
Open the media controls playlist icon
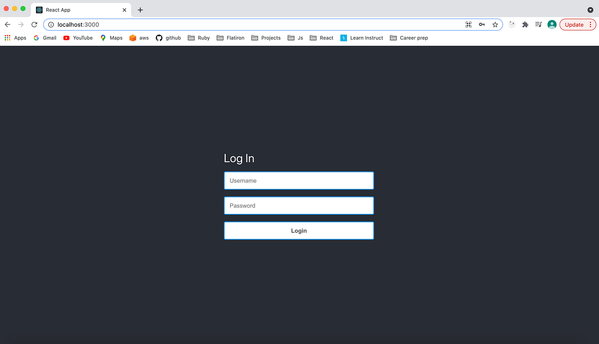[x=538, y=24]
